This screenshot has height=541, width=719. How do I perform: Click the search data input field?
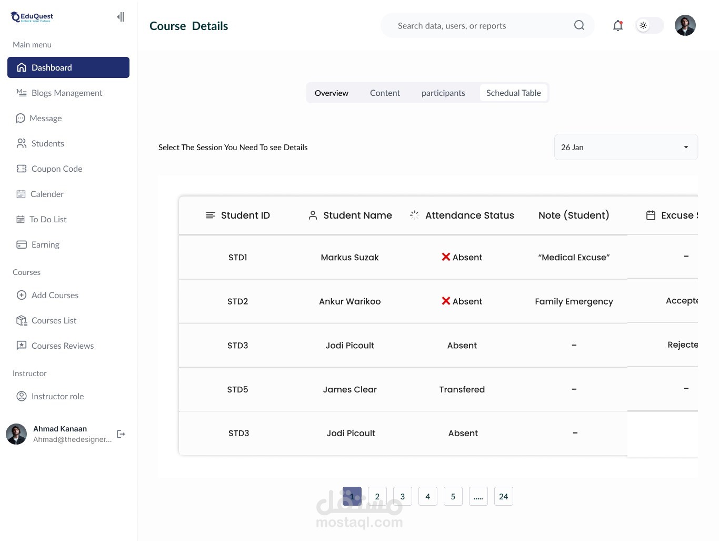474,25
